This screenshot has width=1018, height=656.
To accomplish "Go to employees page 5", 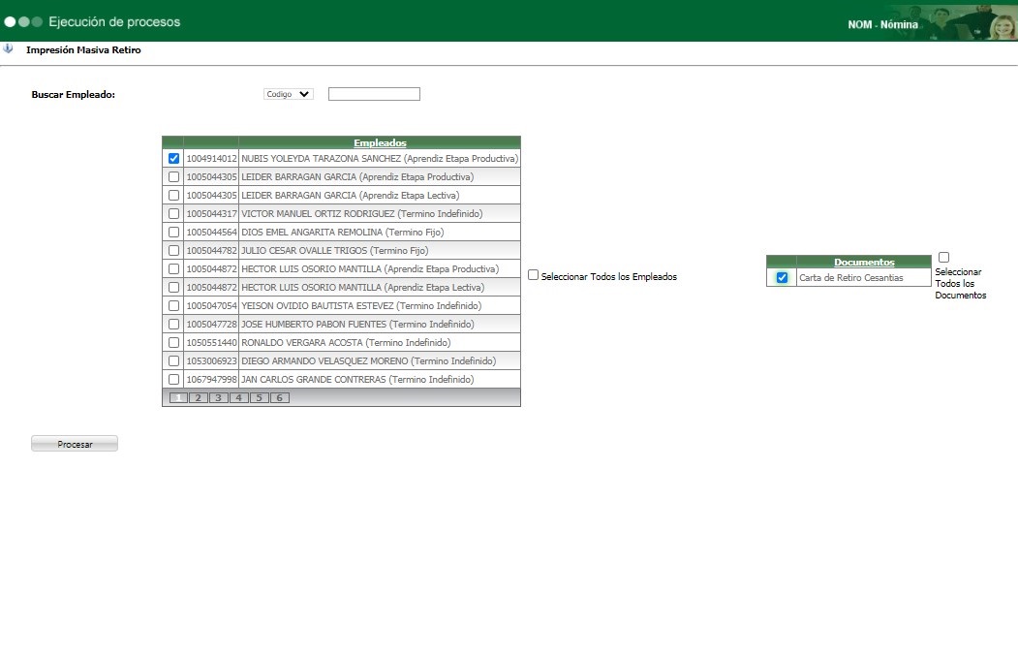I will coord(259,397).
